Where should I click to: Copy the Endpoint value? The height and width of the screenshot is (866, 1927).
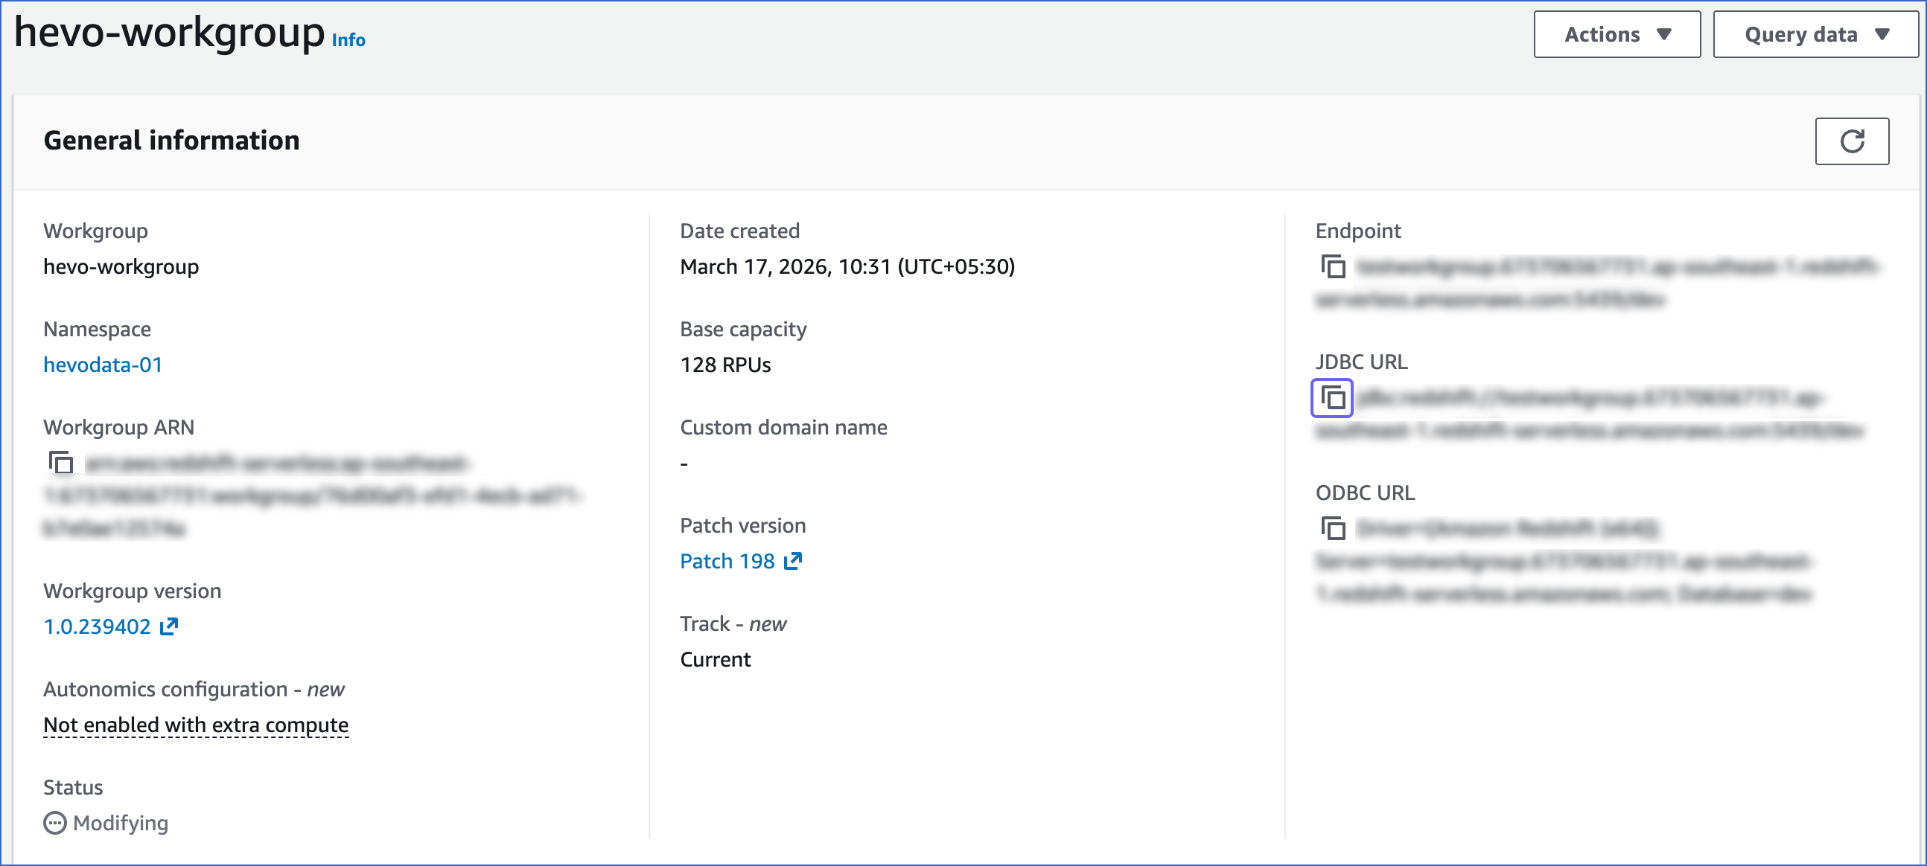pos(1333,267)
